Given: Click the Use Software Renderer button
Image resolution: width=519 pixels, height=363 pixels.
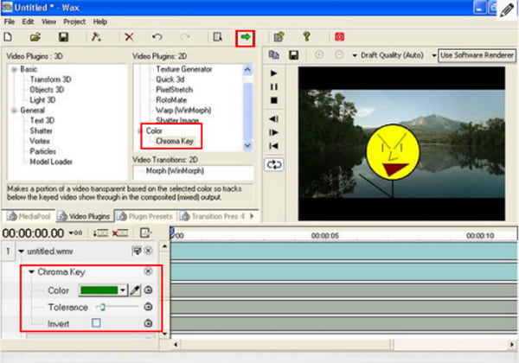Looking at the screenshot, I should pos(477,56).
